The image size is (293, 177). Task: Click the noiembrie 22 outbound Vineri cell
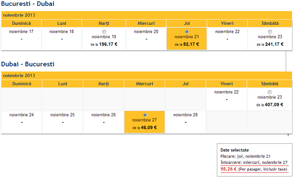click(x=227, y=39)
